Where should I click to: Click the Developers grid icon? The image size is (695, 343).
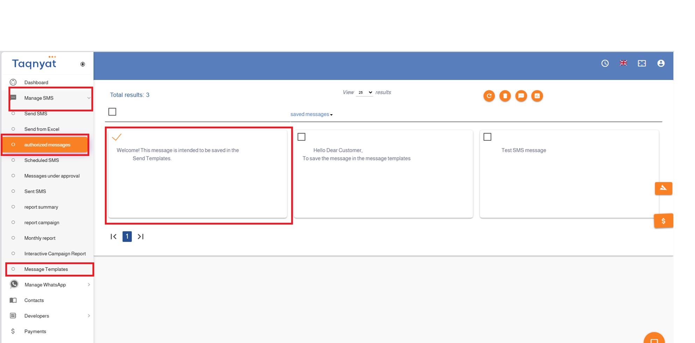point(13,316)
